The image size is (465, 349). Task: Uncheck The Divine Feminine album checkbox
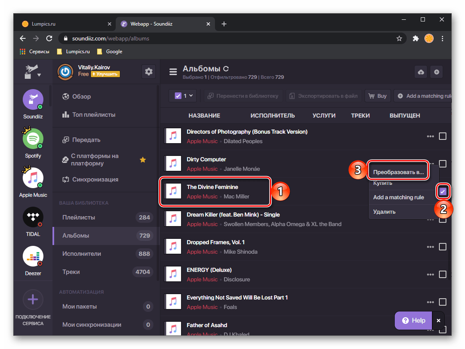click(443, 191)
